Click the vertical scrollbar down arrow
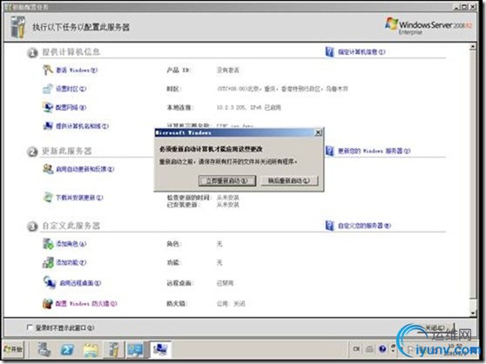This screenshot has width=486, height=364. [473, 313]
